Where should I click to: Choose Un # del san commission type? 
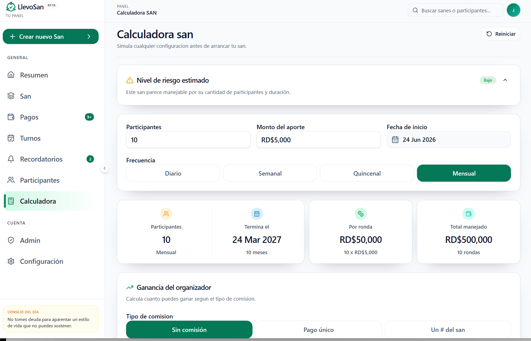(x=448, y=329)
